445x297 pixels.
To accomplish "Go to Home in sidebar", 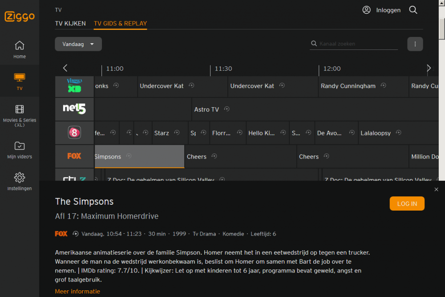I will pyautogui.click(x=20, y=49).
